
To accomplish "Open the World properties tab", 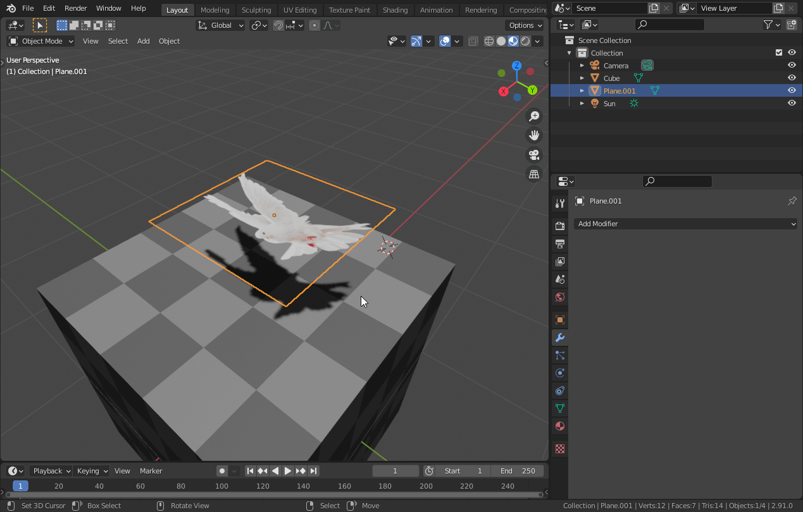I will [559, 297].
